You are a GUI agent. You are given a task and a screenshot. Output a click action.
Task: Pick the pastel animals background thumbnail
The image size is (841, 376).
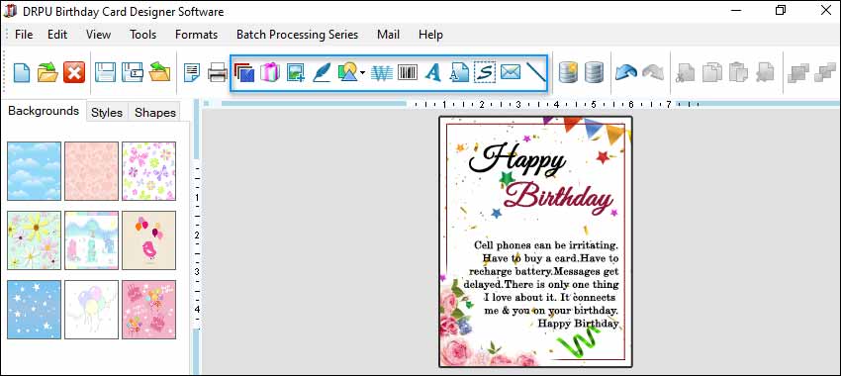[x=91, y=240]
